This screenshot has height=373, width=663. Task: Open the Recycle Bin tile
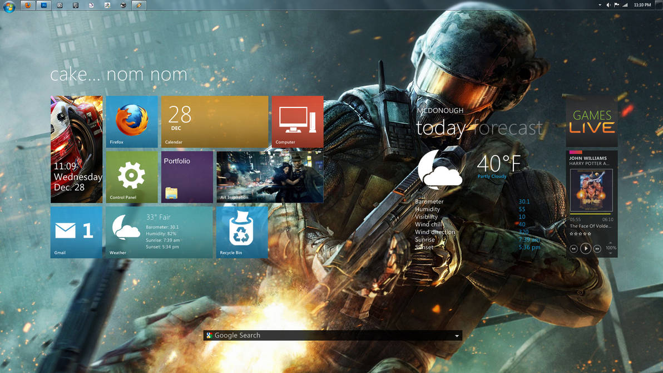242,231
